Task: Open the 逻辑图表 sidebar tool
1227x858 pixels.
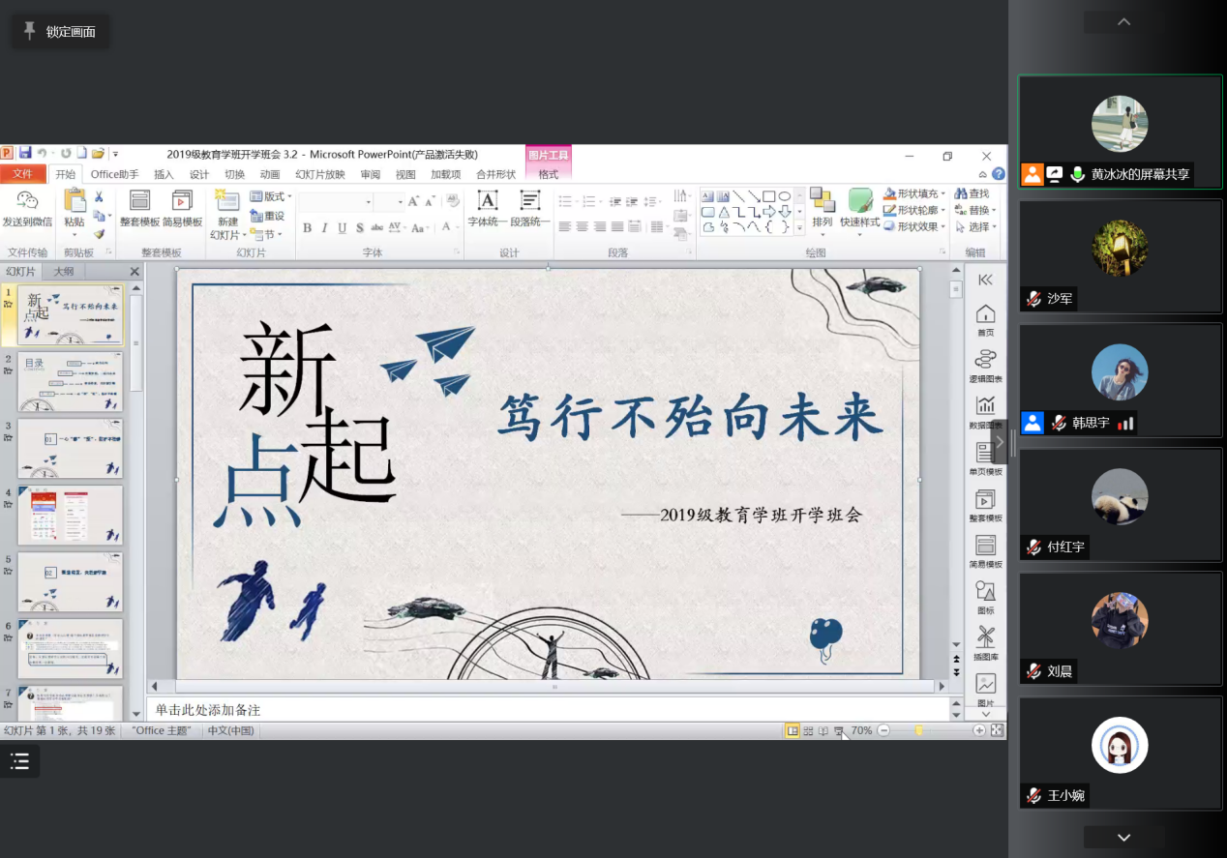Action: (985, 361)
